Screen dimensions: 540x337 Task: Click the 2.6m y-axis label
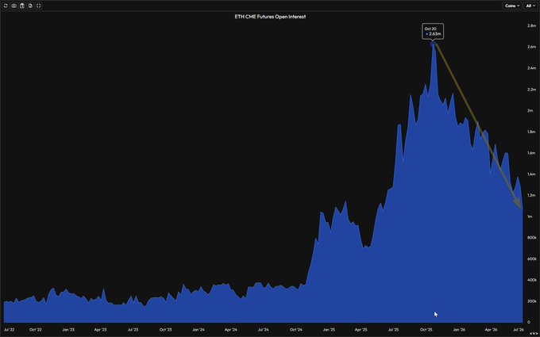532,47
